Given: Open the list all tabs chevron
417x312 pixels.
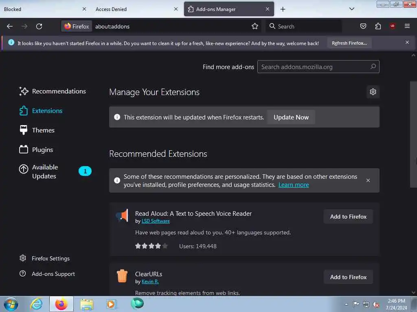Looking at the screenshot, I should [351, 9].
